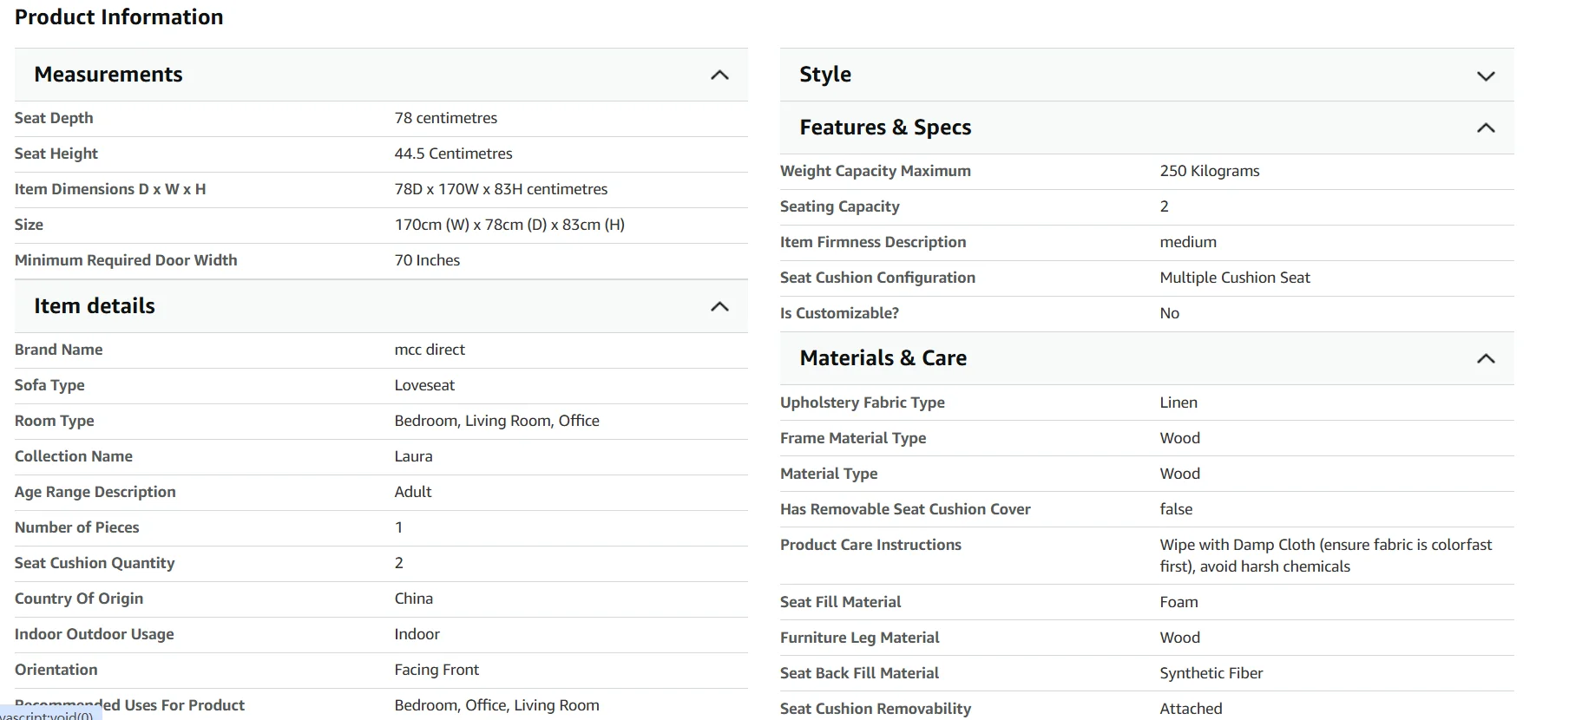Click the Features & Specs heading text
Viewport: 1569px width, 720px height.
(x=885, y=128)
